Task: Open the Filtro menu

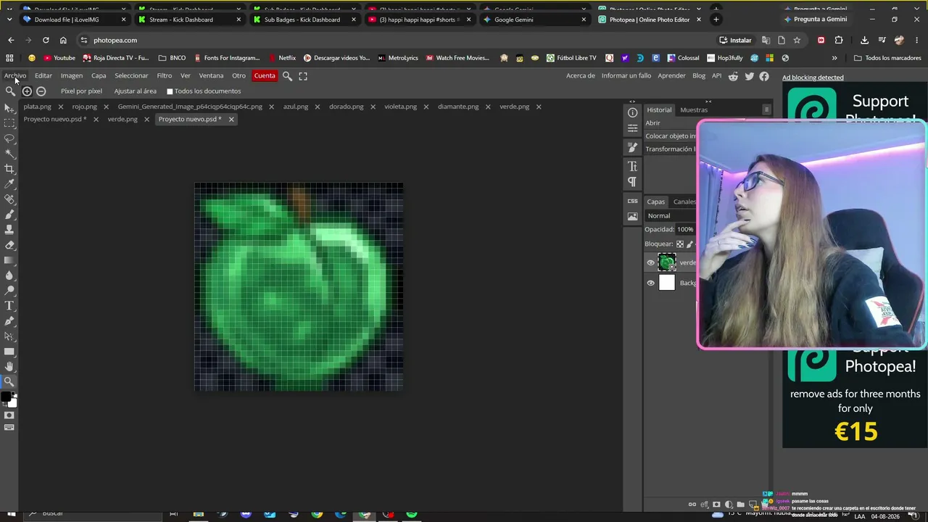Action: [165, 75]
